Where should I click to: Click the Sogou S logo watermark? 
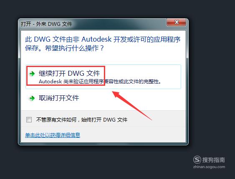pos(197,159)
